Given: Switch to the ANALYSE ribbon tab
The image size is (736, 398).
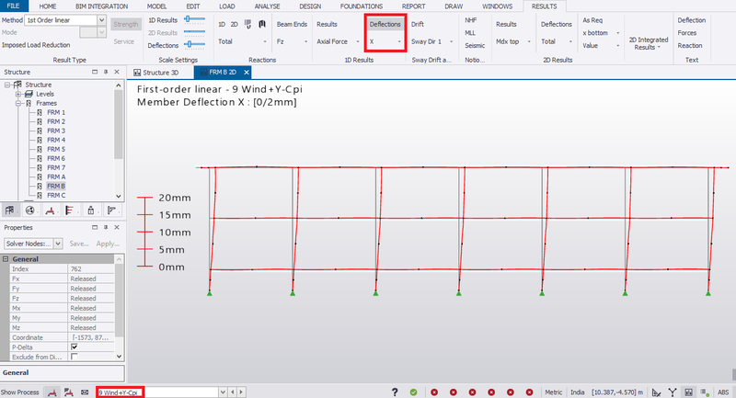Looking at the screenshot, I should click(x=267, y=6).
